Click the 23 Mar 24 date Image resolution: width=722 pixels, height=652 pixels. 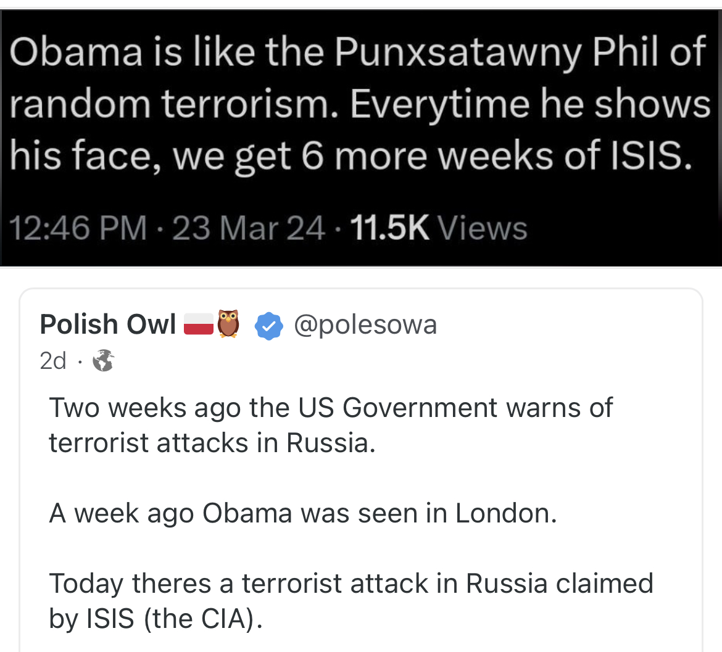[249, 228]
